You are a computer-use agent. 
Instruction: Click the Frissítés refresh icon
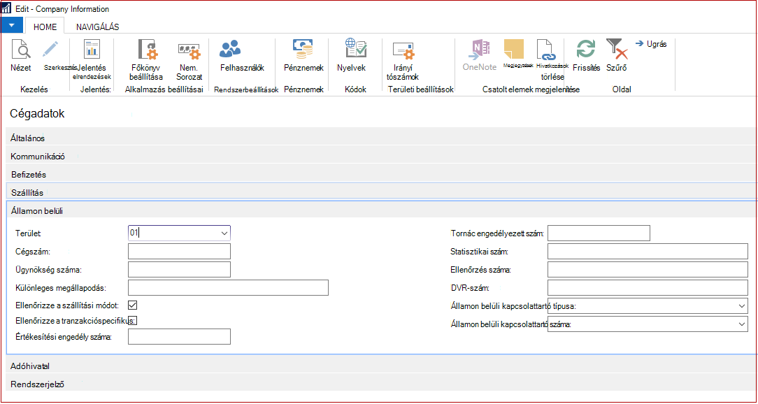coord(586,50)
